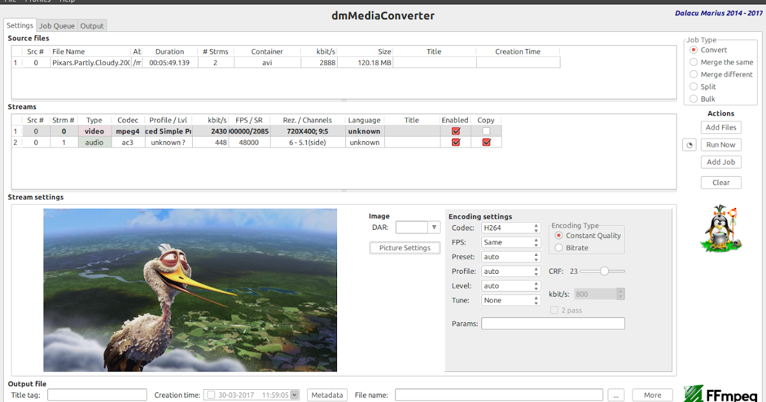Choose Bitrate encoding type
The width and height of the screenshot is (766, 402).
(x=559, y=248)
